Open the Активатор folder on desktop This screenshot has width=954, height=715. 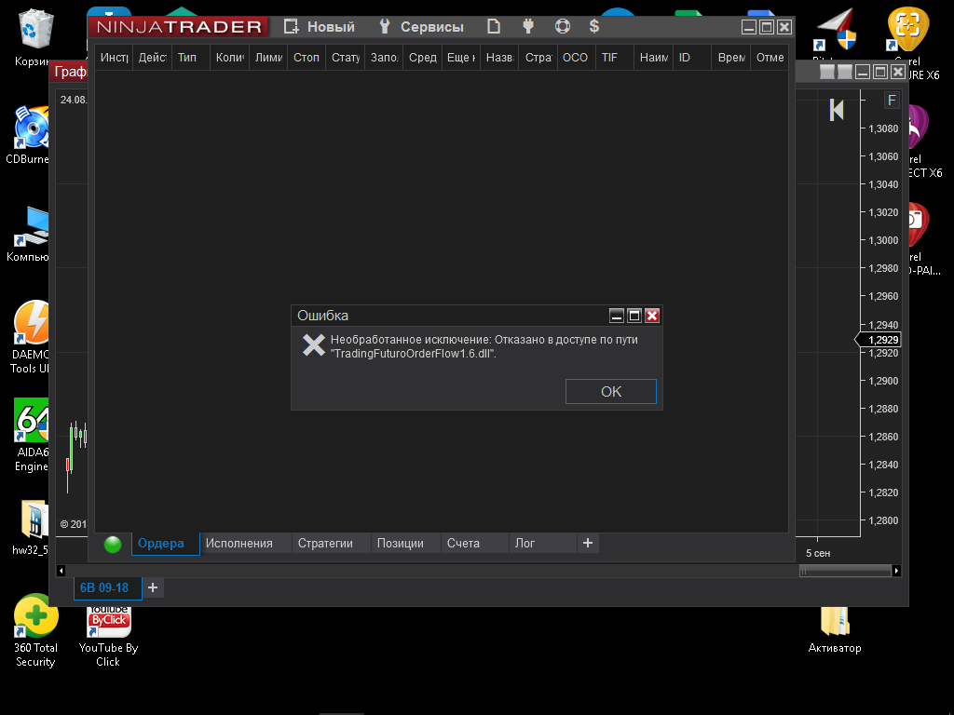(x=835, y=626)
